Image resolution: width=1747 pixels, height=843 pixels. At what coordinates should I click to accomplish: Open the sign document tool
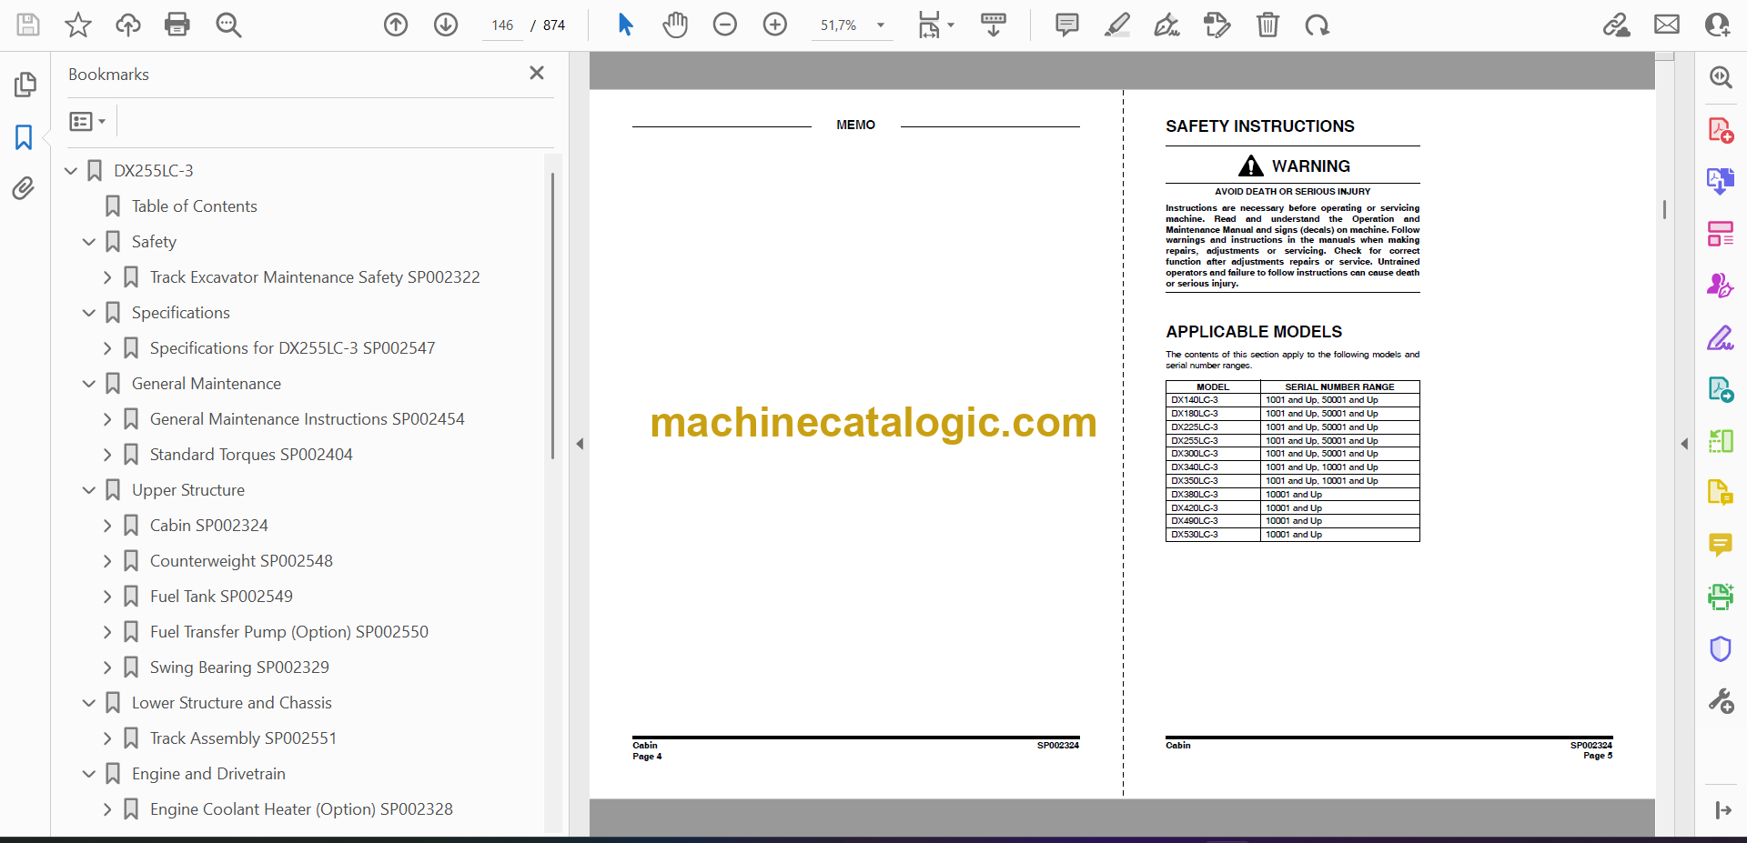pyautogui.click(x=1167, y=25)
